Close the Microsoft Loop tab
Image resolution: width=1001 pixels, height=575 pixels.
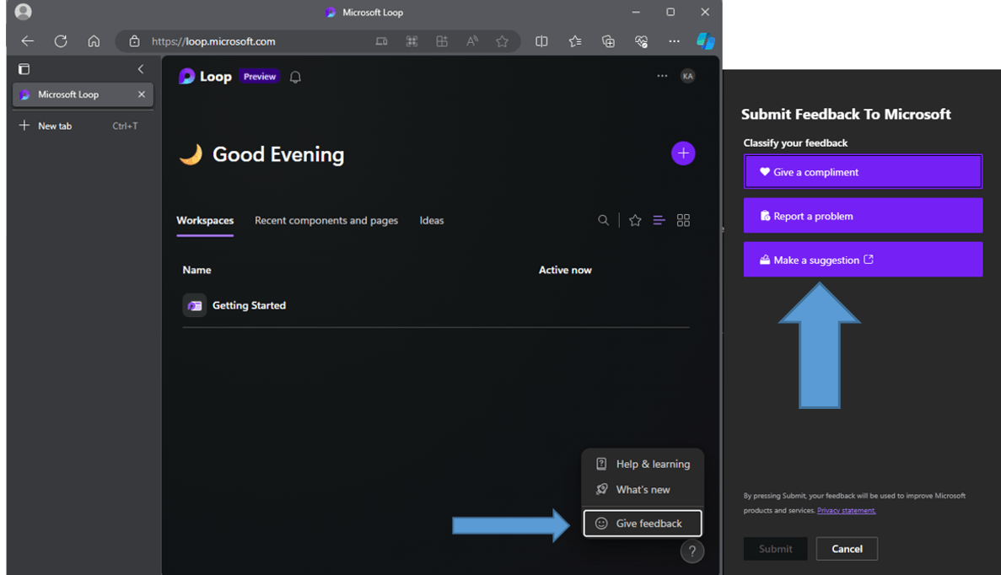tap(141, 94)
